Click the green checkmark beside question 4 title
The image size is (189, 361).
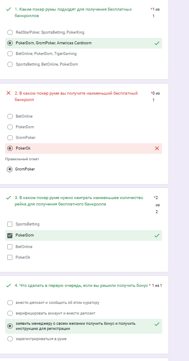9,286
